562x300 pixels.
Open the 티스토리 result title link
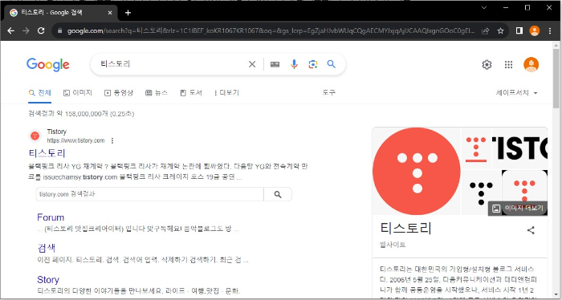[47, 153]
